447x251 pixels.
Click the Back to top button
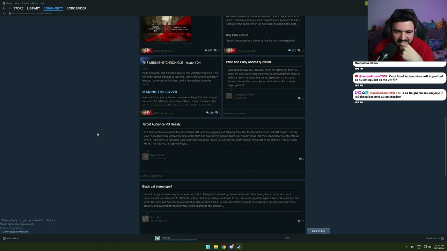pos(318,231)
